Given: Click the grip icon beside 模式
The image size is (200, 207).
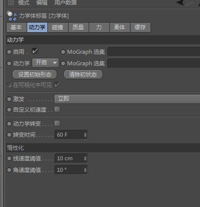Looking at the screenshot, I should tap(11, 3).
